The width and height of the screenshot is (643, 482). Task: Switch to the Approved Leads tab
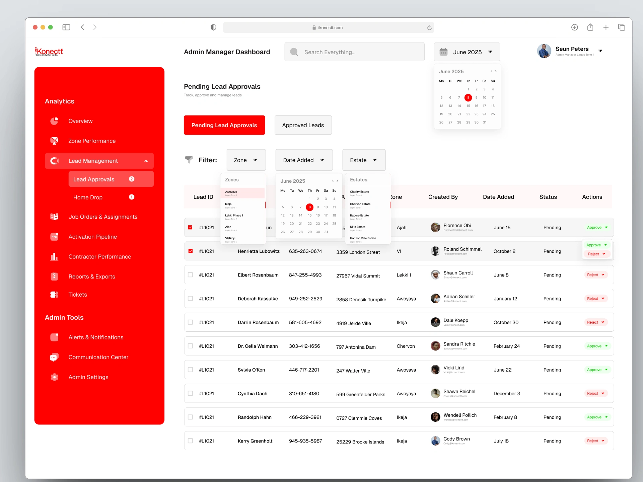click(x=303, y=125)
